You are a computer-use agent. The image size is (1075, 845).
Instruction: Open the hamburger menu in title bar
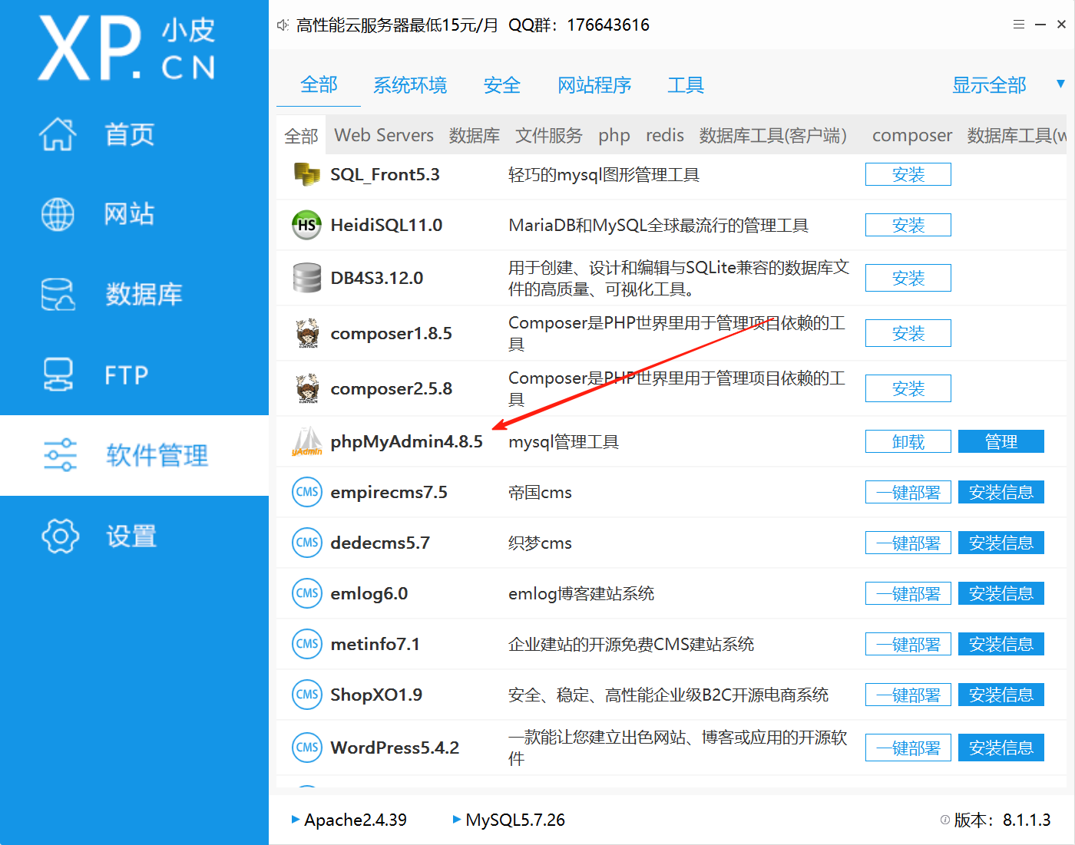point(1019,25)
